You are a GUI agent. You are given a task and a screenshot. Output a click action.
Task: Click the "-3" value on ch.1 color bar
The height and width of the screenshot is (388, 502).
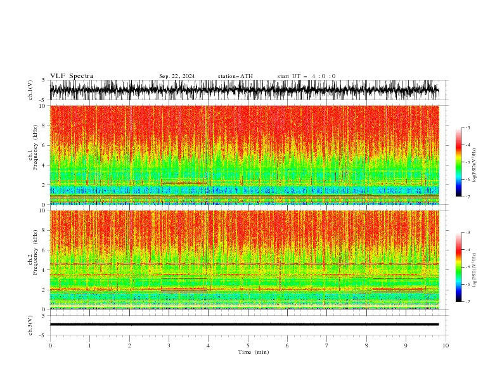(468, 127)
